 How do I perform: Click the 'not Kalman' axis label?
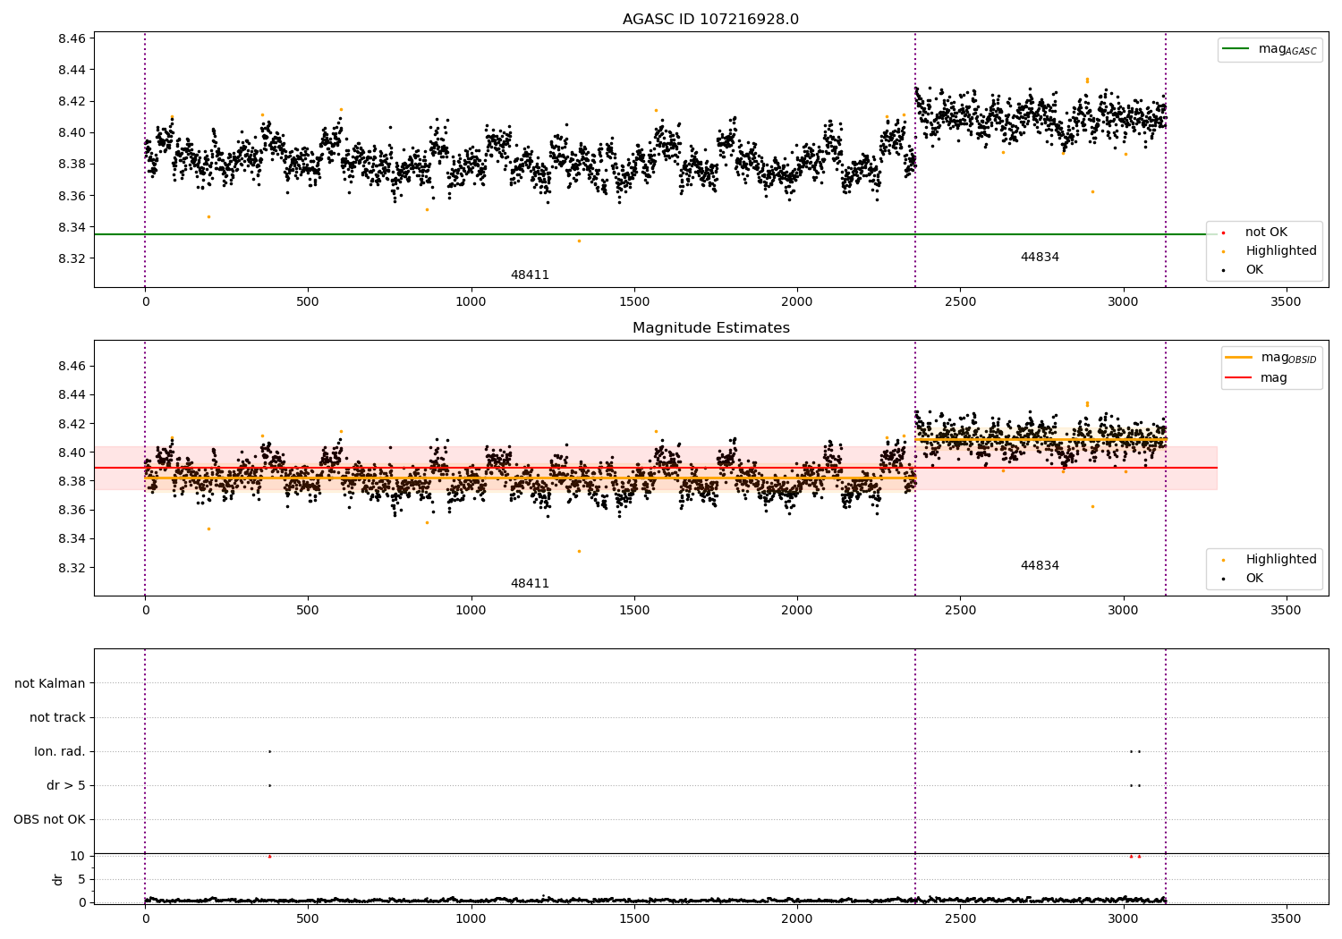pos(50,683)
